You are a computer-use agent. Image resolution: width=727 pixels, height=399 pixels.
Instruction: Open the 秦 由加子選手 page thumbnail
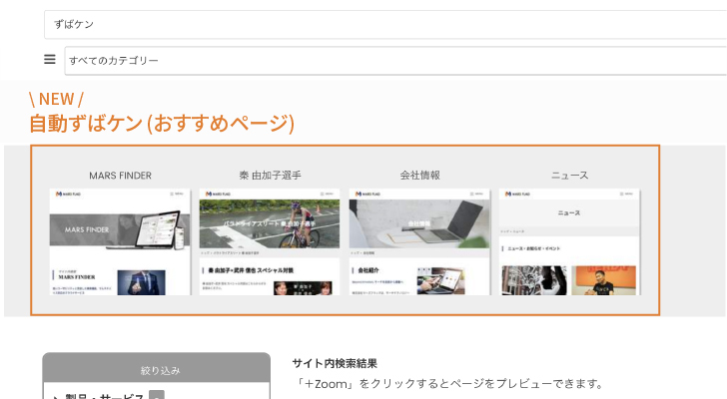pos(270,241)
